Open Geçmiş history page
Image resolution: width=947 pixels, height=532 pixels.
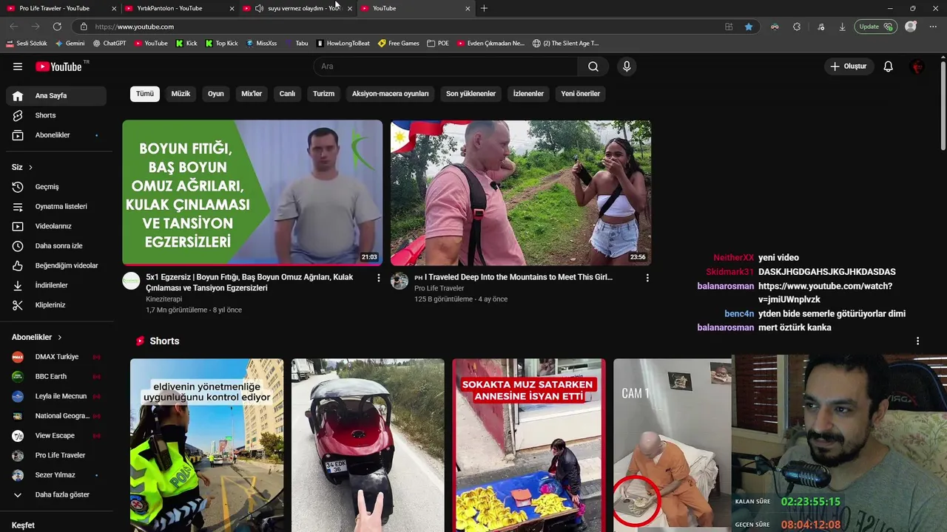(56, 187)
